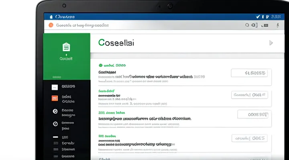
Task: Select the white square icon in dark sidebar
Action: 55,87
